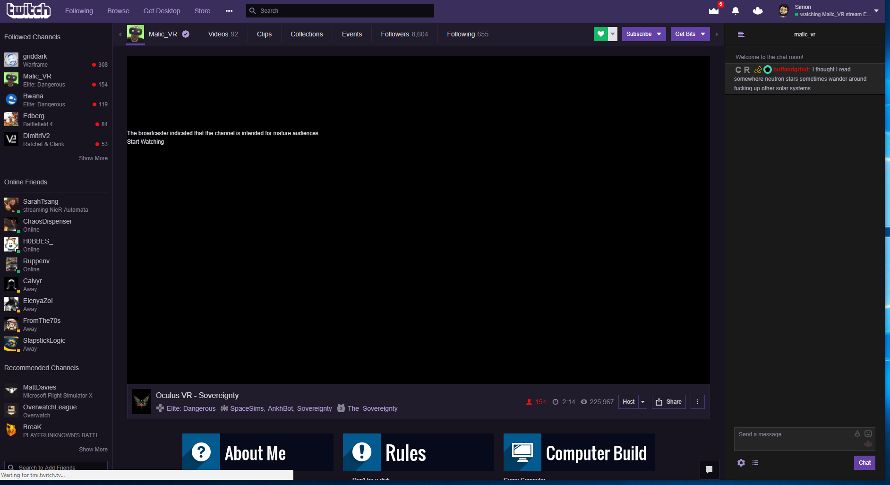890x485 pixels.
Task: Open the Store link
Action: coord(202,11)
